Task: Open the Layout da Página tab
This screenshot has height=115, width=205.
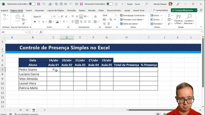Action: tap(55, 11)
